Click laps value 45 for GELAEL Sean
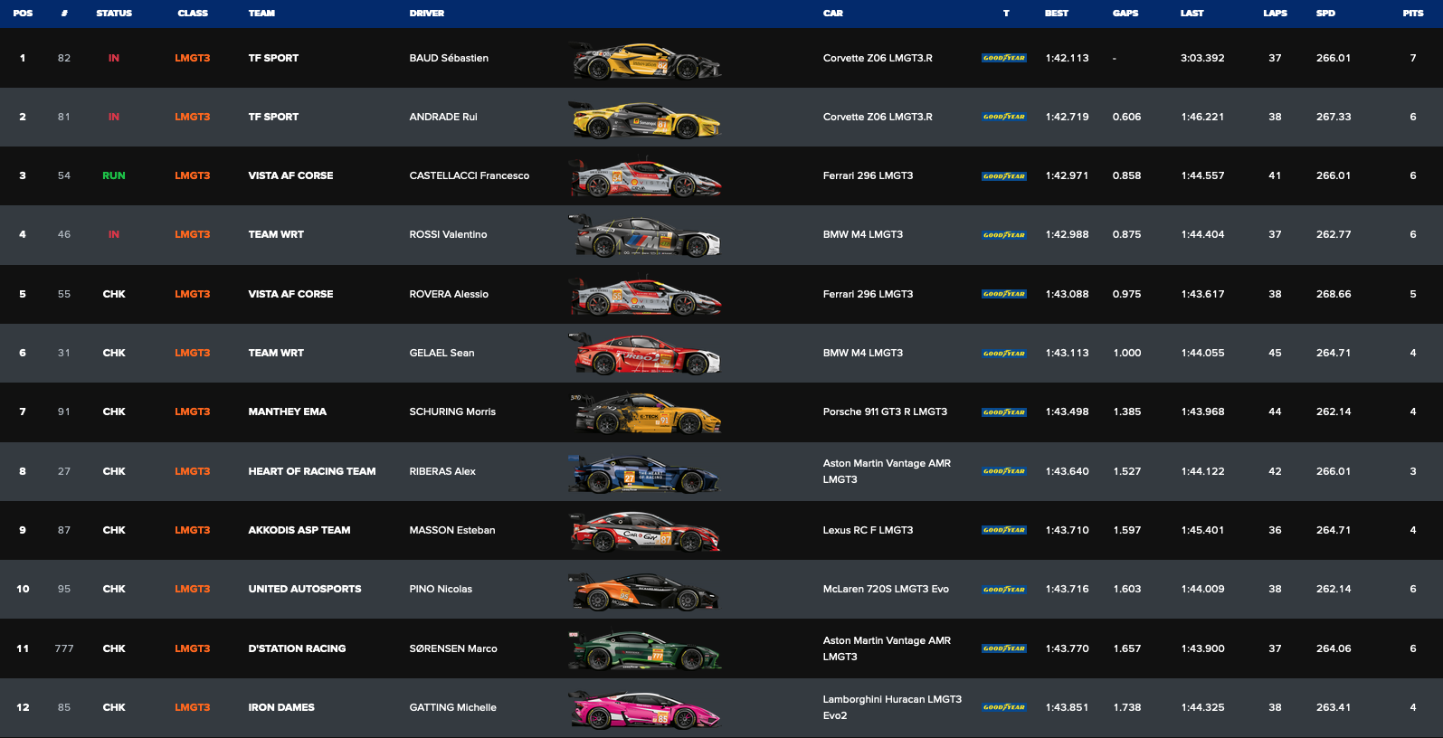Viewport: 1443px width, 738px height. coord(1275,353)
